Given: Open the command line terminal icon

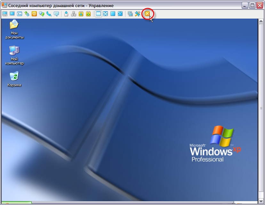Looking at the screenshot, I should (x=20, y=14).
